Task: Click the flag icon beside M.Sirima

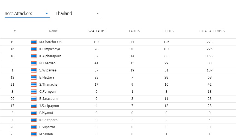Action: [x=34, y=134]
